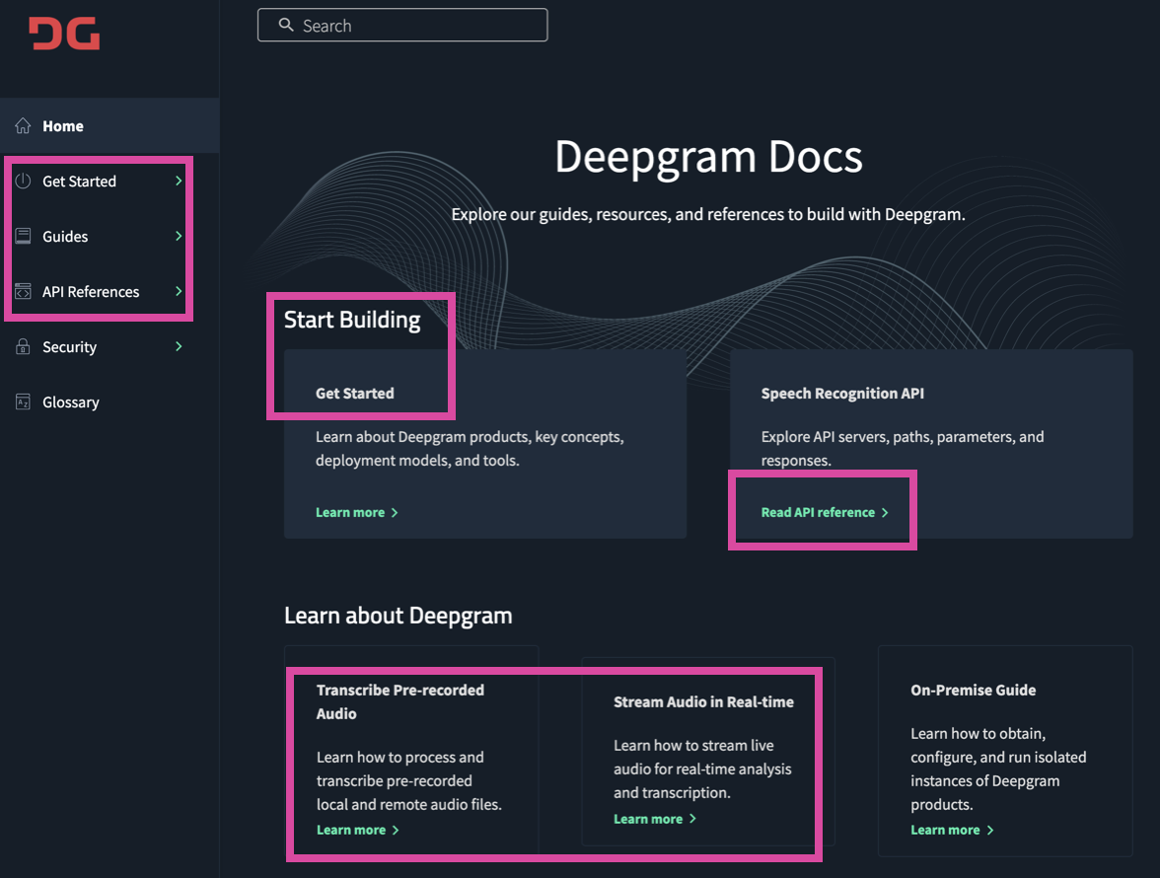Expand the API References sidebar chevron
Image resolution: width=1160 pixels, height=878 pixels.
pyautogui.click(x=179, y=291)
